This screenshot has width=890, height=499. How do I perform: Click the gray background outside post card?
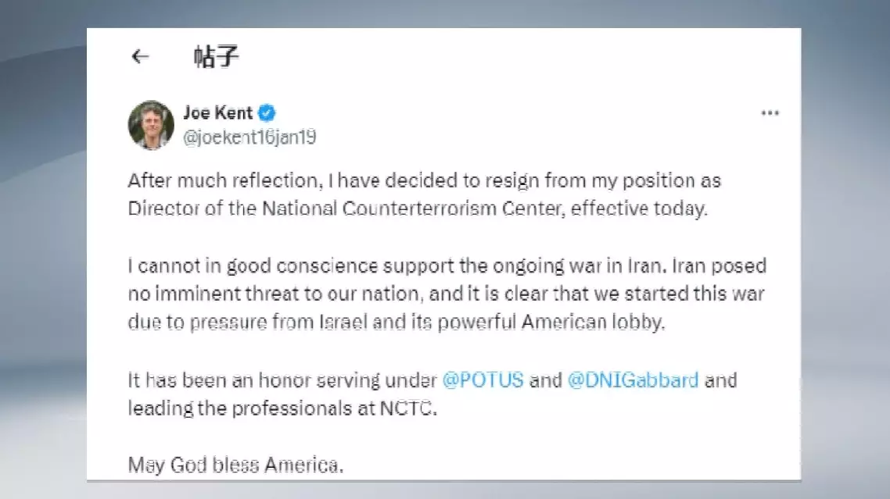pyautogui.click(x=43, y=250)
